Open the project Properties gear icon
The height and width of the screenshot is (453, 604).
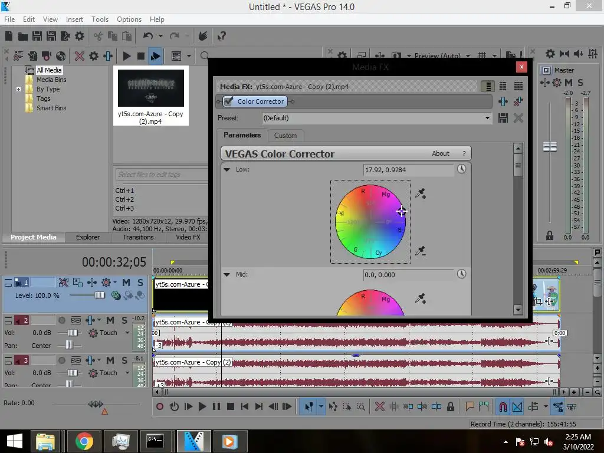80,36
